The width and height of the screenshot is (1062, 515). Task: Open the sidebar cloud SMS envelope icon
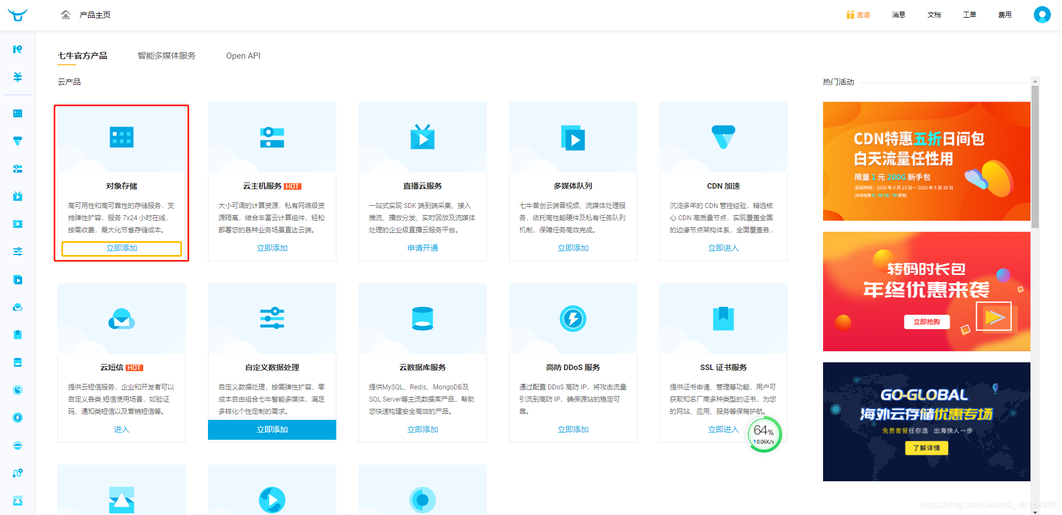(18, 307)
